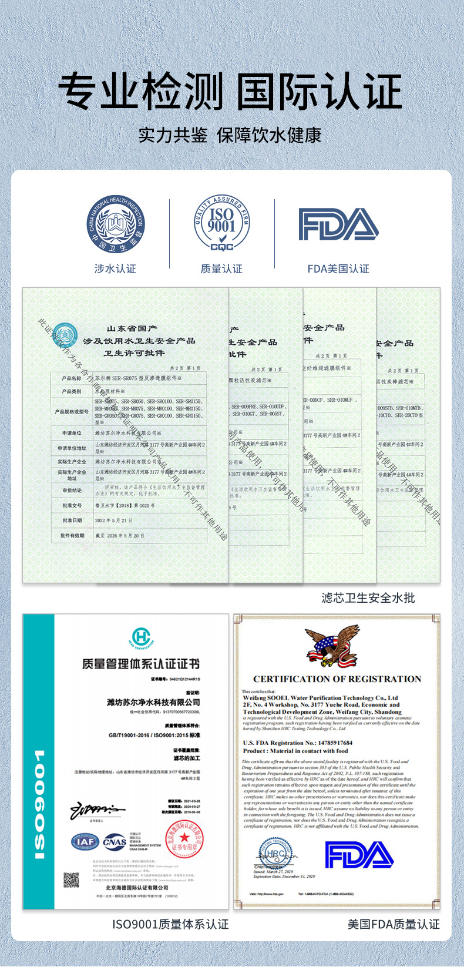Screen dimensions: 464x967
Task: Click the heading CERTIFICATION OF REGISTRATION
Action: pyautogui.click(x=337, y=679)
